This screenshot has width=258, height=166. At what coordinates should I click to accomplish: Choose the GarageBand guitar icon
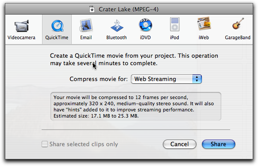point(238,24)
